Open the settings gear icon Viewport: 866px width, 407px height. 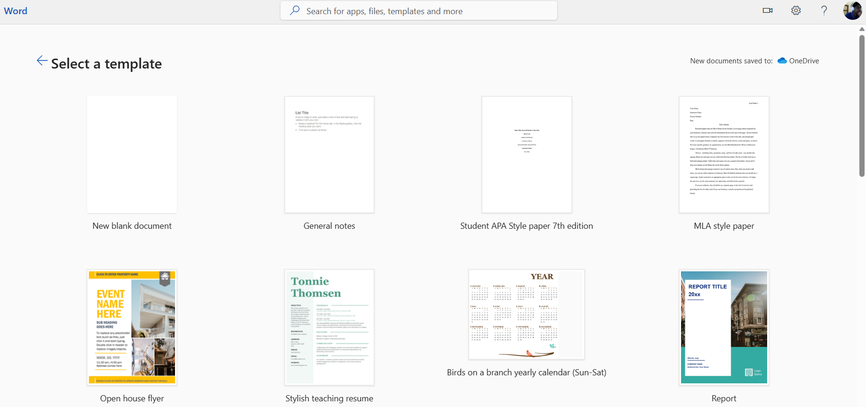pyautogui.click(x=796, y=10)
